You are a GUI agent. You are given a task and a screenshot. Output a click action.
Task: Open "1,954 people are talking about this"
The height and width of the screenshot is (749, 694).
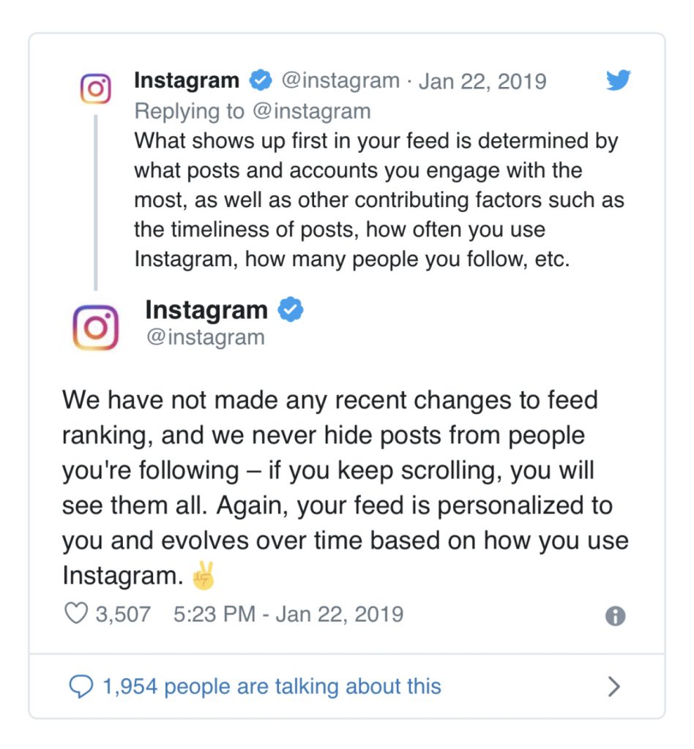click(x=272, y=686)
